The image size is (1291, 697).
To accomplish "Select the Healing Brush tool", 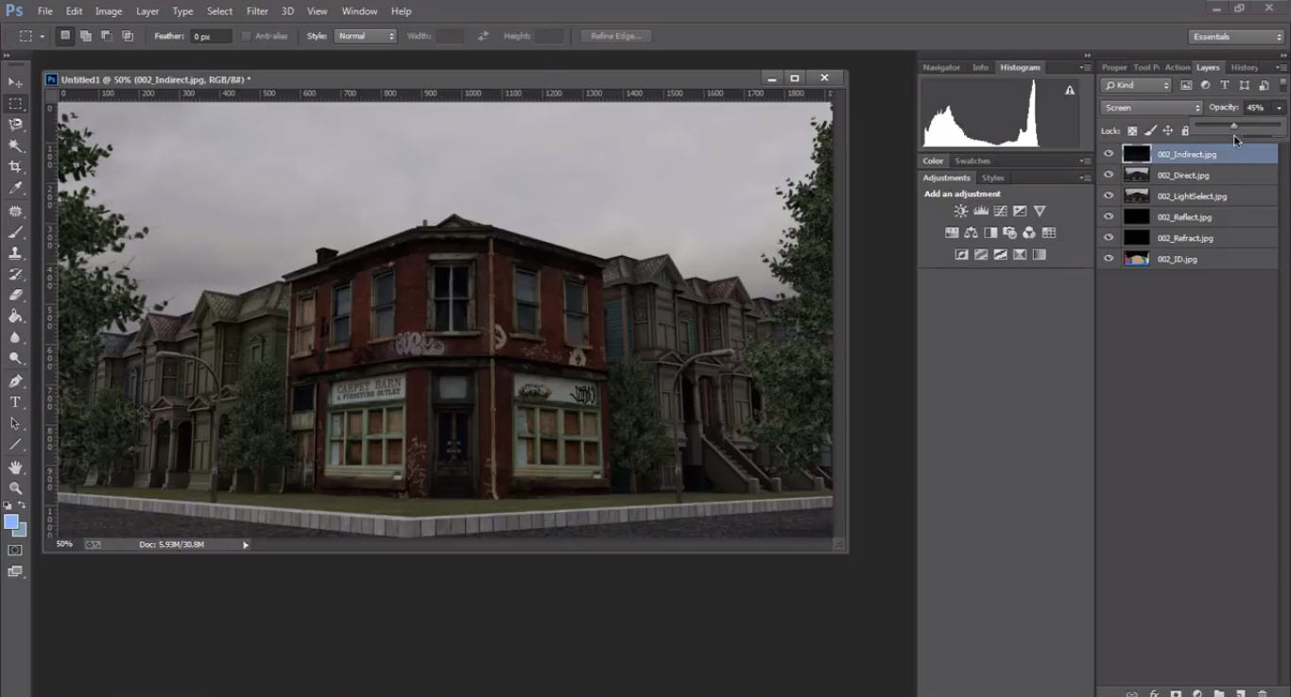I will tap(15, 212).
